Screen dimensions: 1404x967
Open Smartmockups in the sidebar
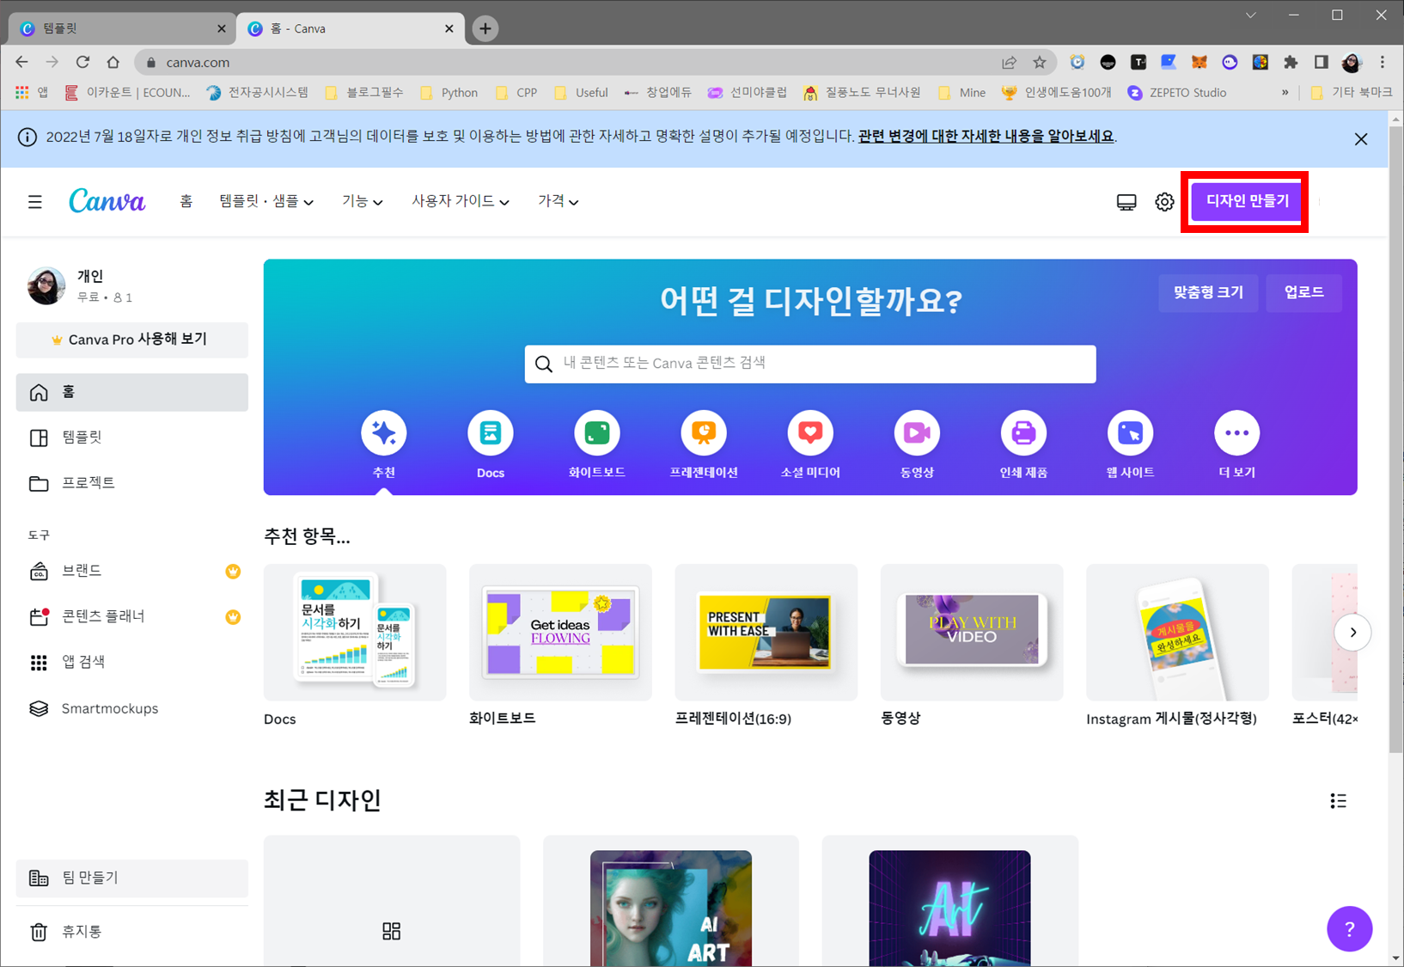click(132, 708)
